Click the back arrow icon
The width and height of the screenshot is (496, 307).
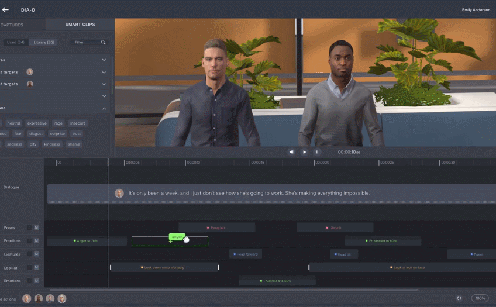coord(6,9)
